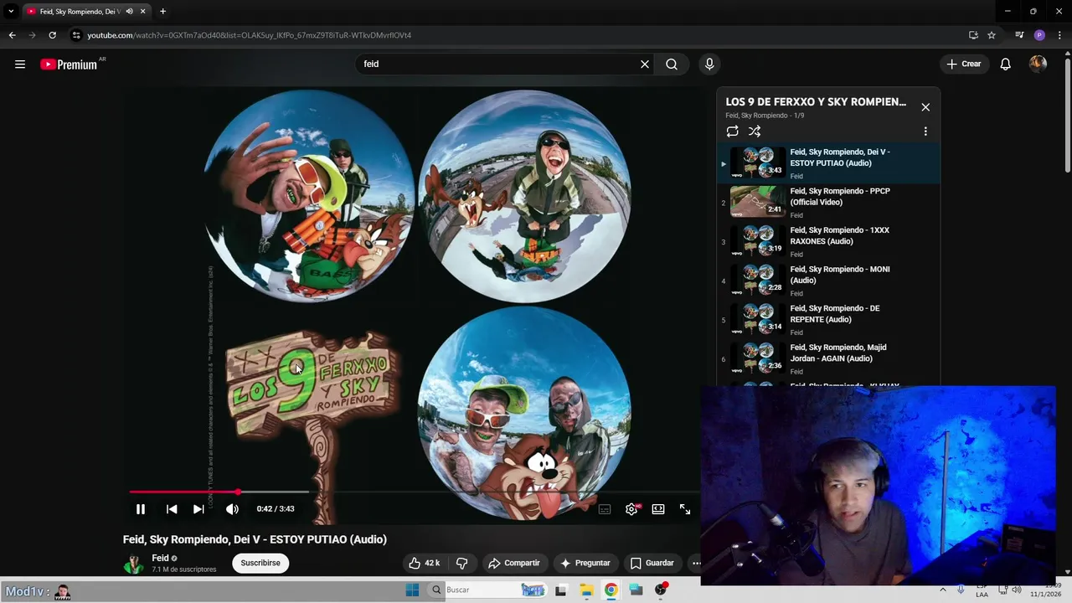Start voice search with the microphone

coord(709,64)
